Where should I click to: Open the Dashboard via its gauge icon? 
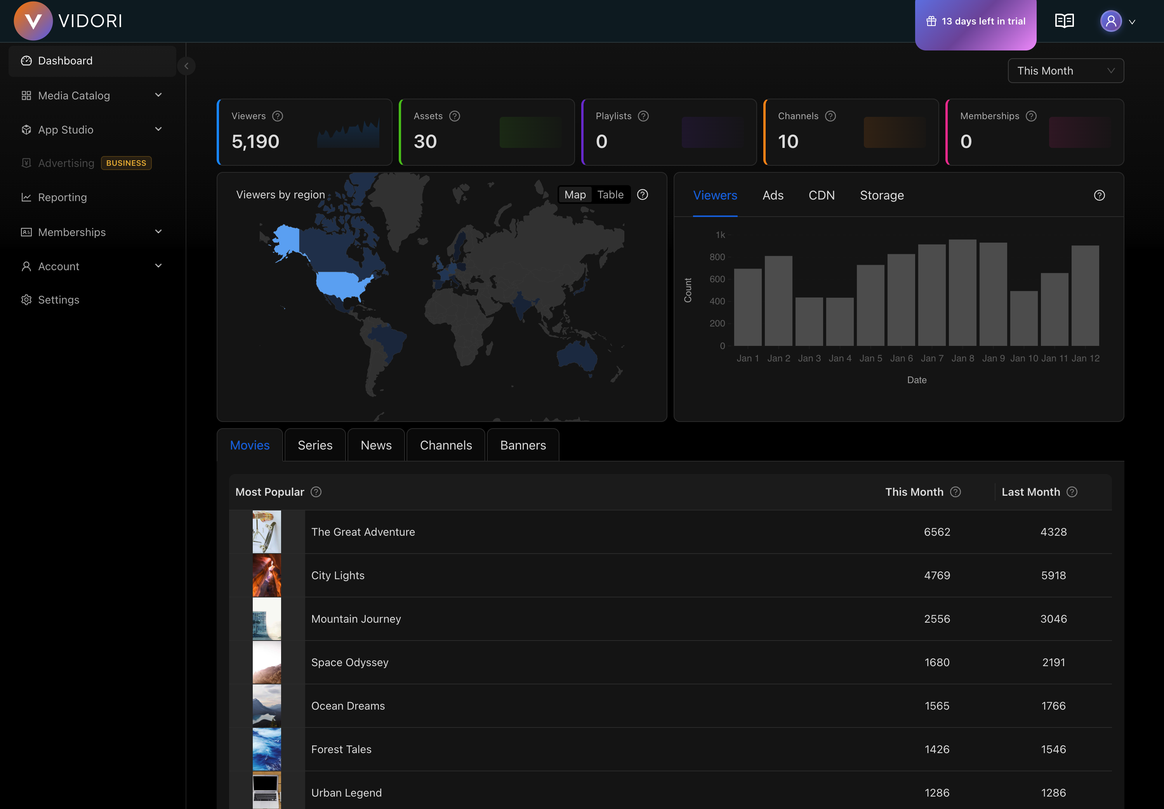26,60
